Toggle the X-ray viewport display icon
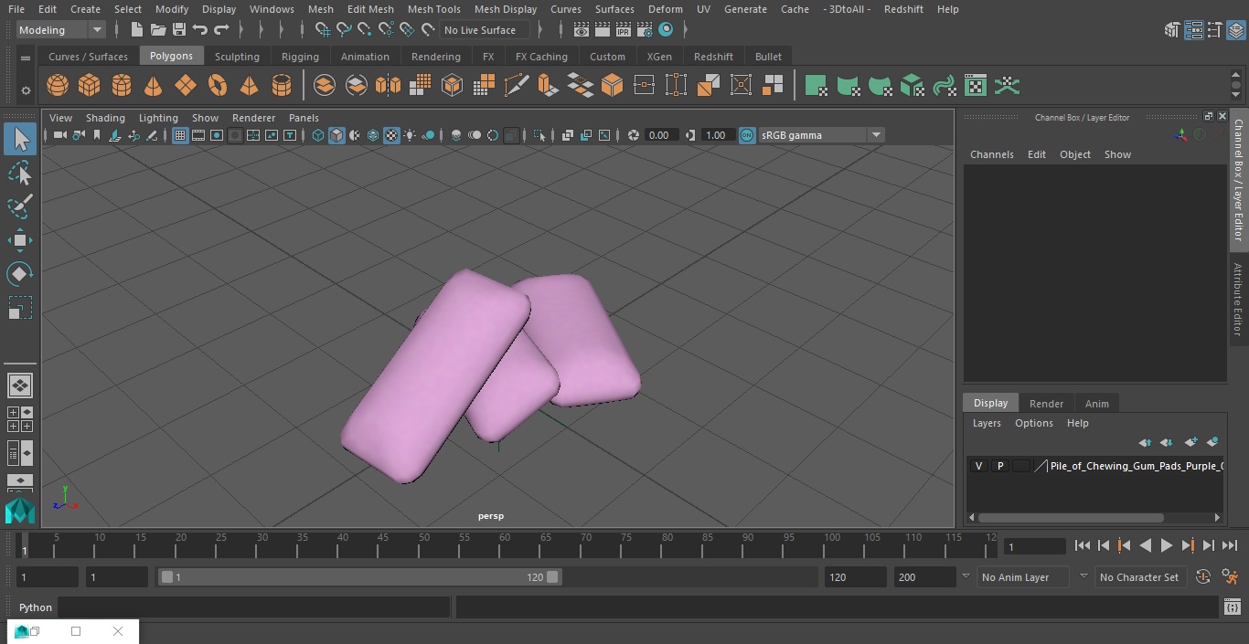Viewport: 1249px width, 644px height. pos(567,135)
